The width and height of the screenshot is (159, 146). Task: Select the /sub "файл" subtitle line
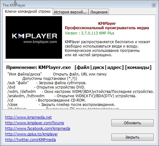(x=47, y=83)
